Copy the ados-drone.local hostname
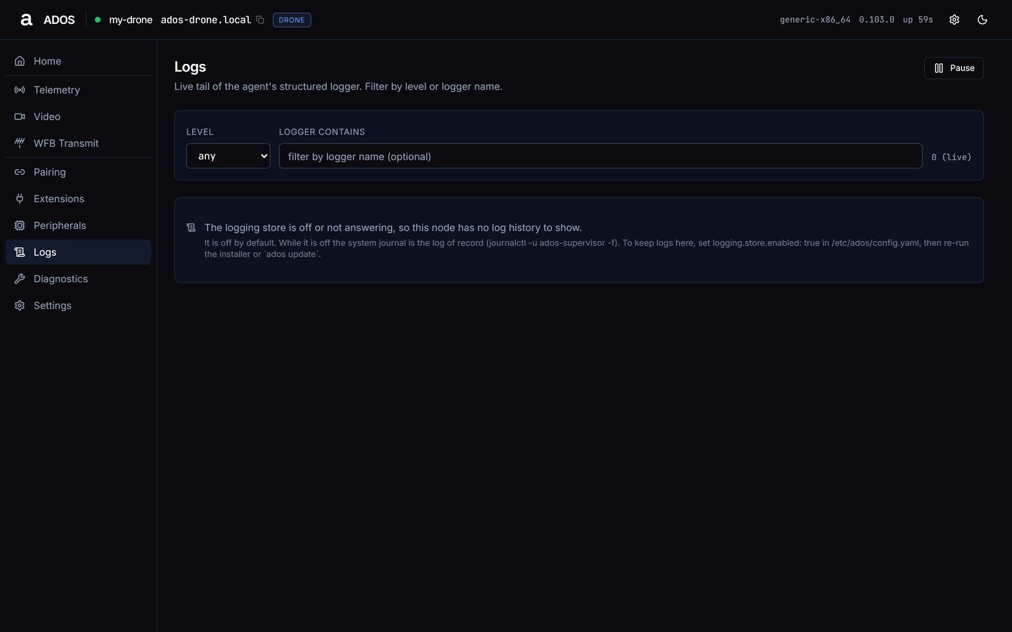Viewport: 1012px width, 632px height. 260,20
